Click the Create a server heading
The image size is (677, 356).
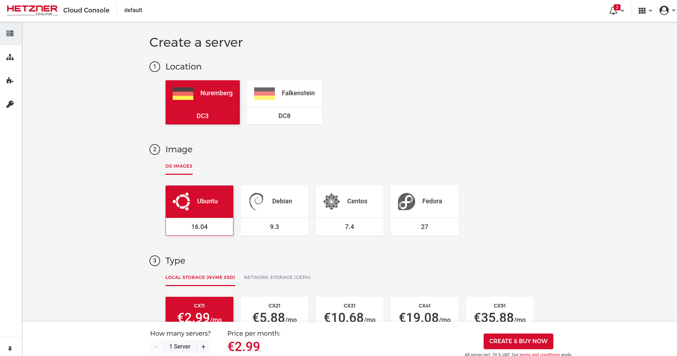(x=196, y=42)
